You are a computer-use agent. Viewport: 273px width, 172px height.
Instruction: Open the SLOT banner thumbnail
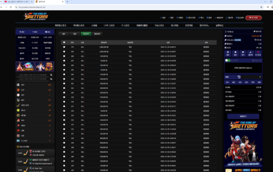(45, 66)
